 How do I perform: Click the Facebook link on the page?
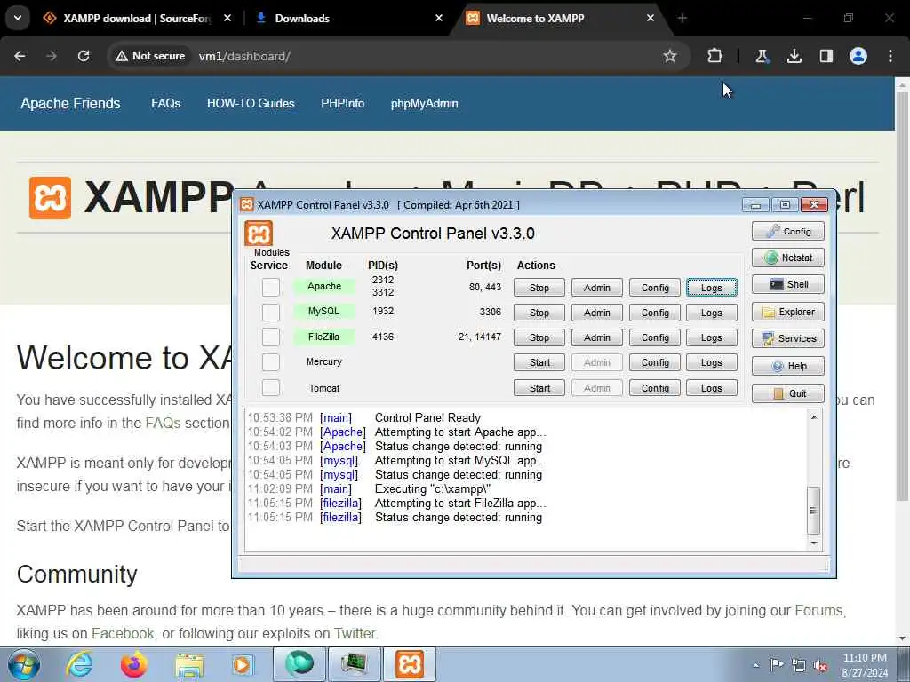point(123,633)
